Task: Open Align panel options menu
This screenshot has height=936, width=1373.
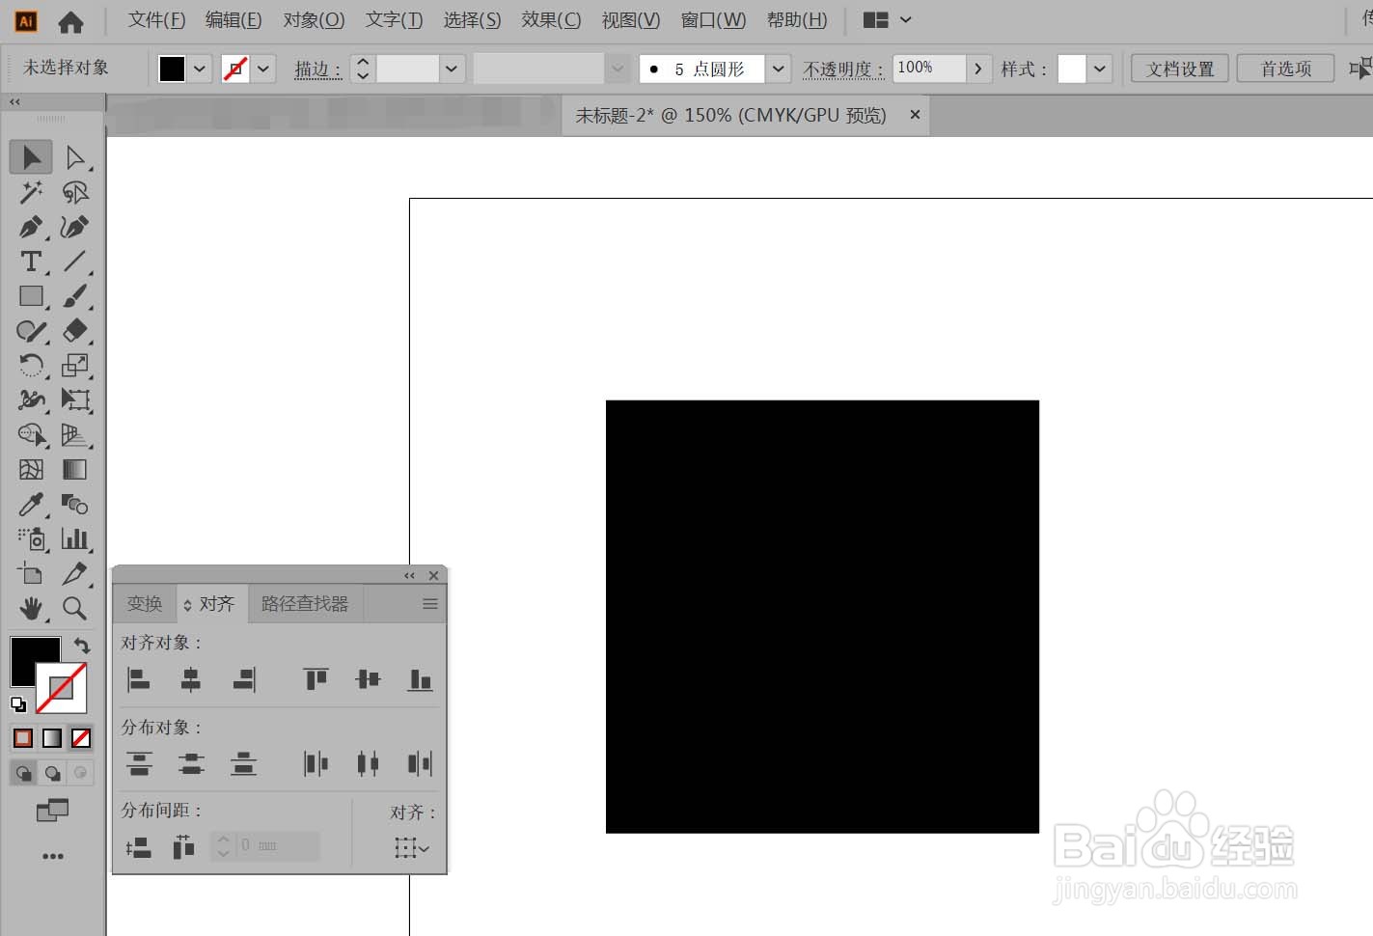Action: (430, 604)
